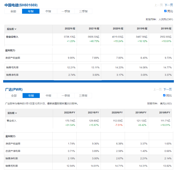
Task: Click the 2022年报 column header
Action: pyautogui.click(x=70, y=29)
